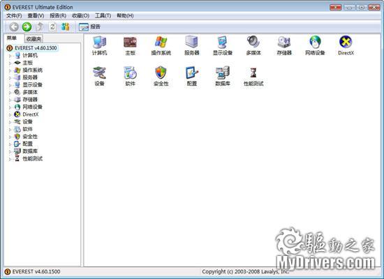Select 配置 in the left tree

point(27,144)
